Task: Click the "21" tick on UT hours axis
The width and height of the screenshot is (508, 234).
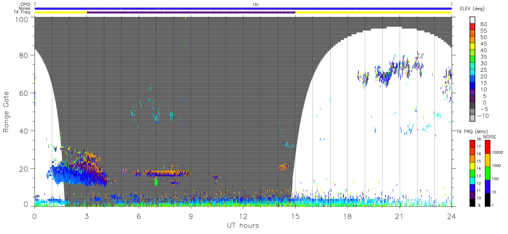Action: 399,216
